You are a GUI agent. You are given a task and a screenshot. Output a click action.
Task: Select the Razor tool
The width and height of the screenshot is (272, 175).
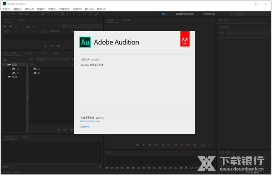point(62,14)
